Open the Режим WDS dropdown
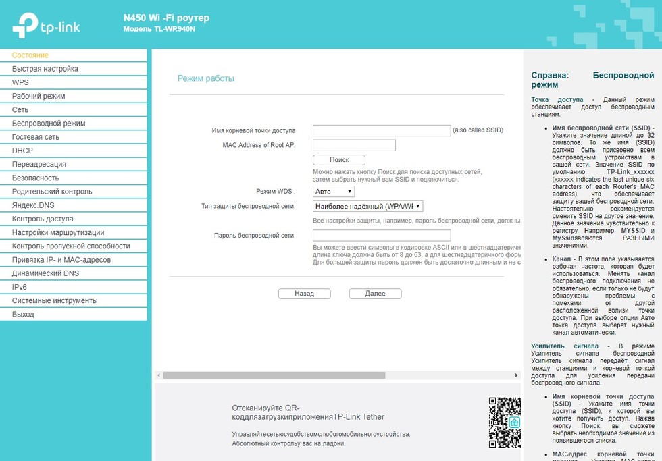Image resolution: width=662 pixels, height=461 pixels. tap(334, 191)
